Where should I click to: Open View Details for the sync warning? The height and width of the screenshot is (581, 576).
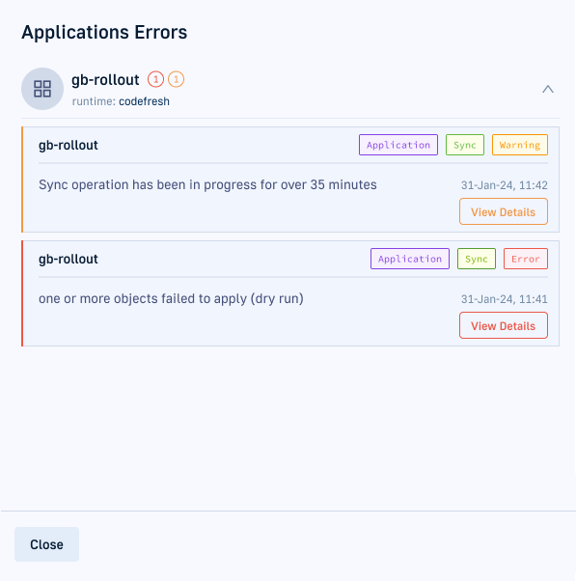(504, 211)
